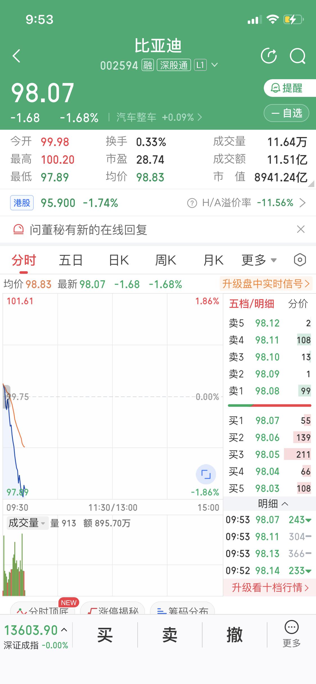Tap the H/A溢价率 help question icon
Image resolution: width=316 pixels, height=684 pixels.
[x=192, y=203]
